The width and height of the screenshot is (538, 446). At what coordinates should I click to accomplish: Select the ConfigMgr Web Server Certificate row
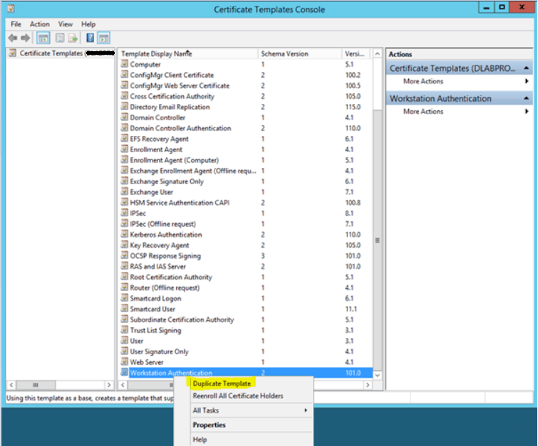tap(246, 85)
